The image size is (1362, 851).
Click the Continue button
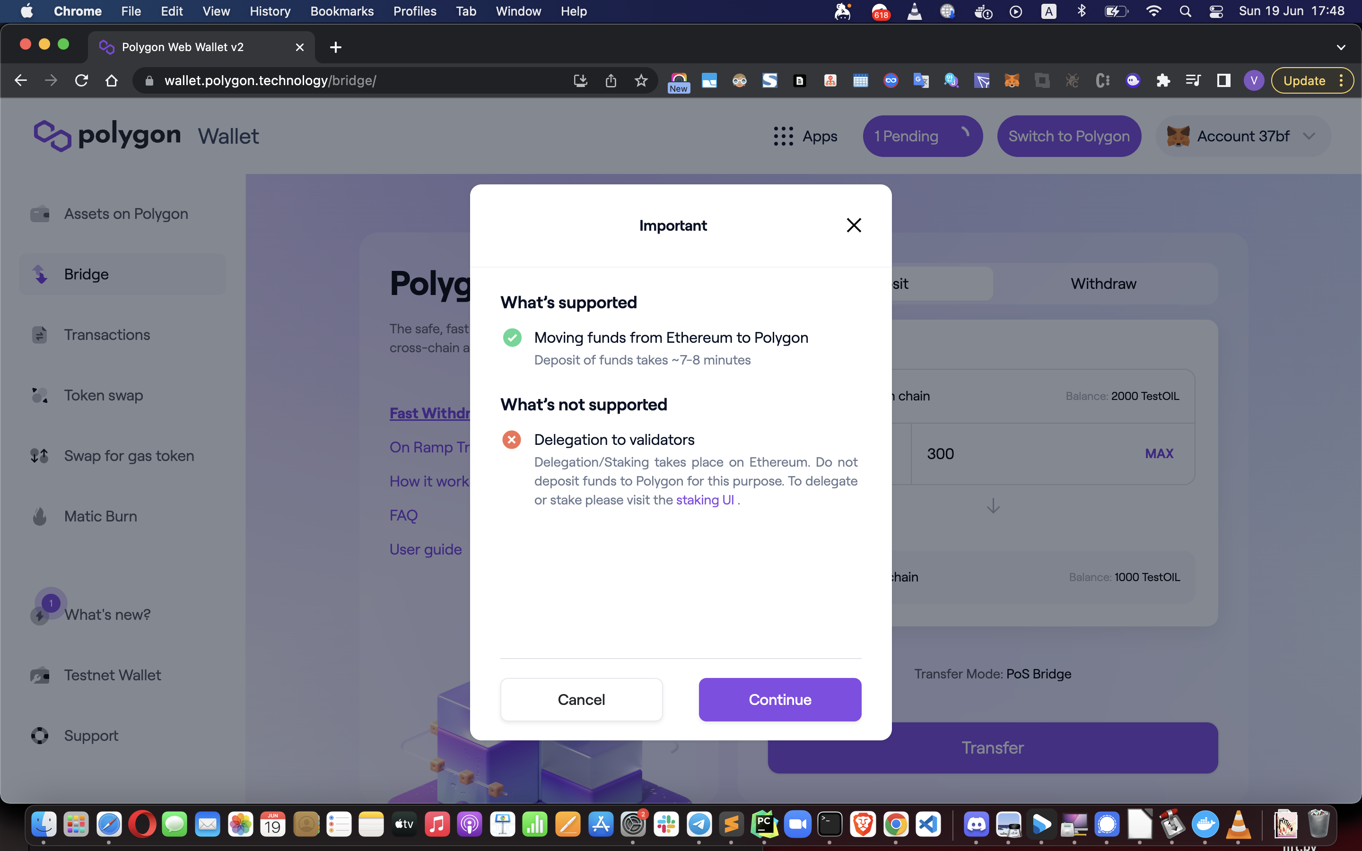pyautogui.click(x=779, y=699)
